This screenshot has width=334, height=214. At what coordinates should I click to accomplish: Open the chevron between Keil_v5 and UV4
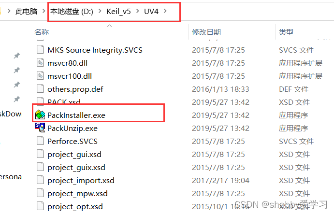point(138,12)
